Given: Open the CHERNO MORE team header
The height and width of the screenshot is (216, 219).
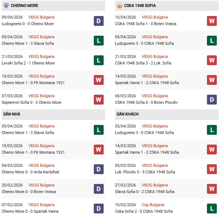Looking at the screenshot, I should (25, 6).
